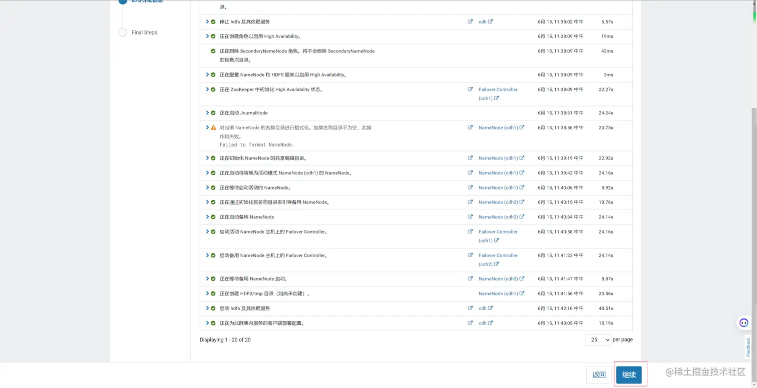Expand the '正在创建角色以启用 High Availability' step
Viewport: 757px width, 388px height.
point(207,36)
